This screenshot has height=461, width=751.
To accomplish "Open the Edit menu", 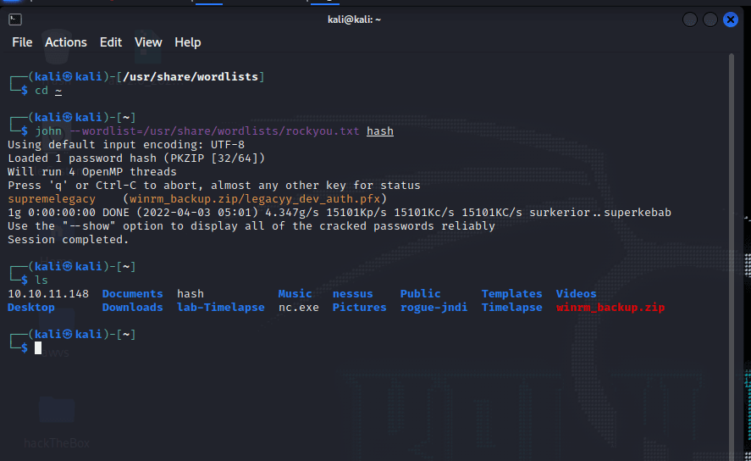I will (x=111, y=42).
